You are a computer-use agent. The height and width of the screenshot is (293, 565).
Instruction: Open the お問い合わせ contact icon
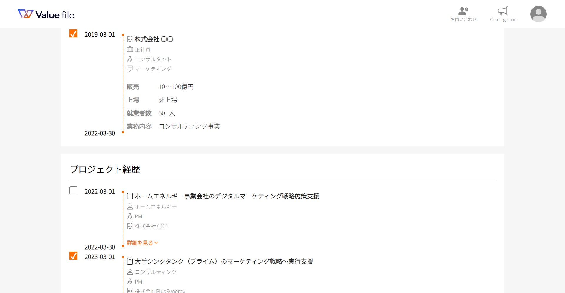tap(463, 11)
